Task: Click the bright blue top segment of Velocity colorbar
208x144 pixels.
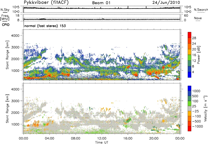Action: [x=190, y=88]
